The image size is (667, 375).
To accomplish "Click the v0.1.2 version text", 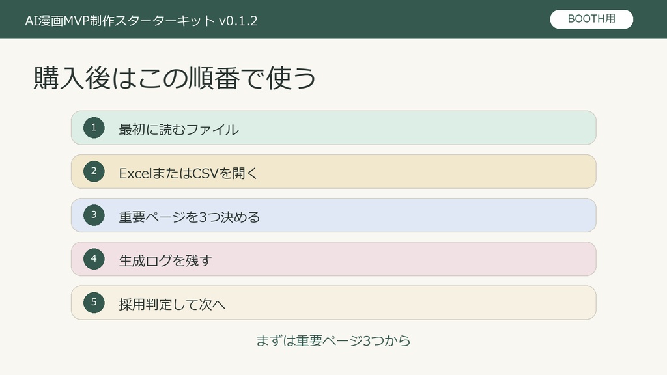I will tap(238, 21).
